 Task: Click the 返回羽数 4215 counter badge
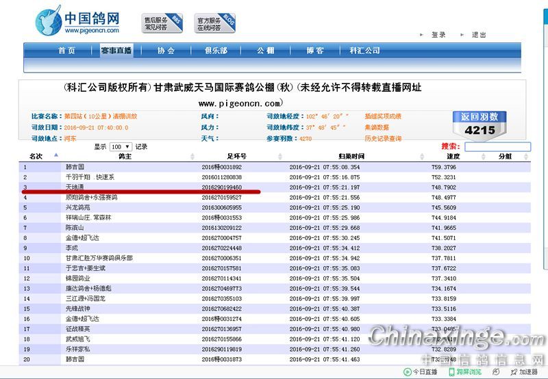pyautogui.click(x=480, y=124)
